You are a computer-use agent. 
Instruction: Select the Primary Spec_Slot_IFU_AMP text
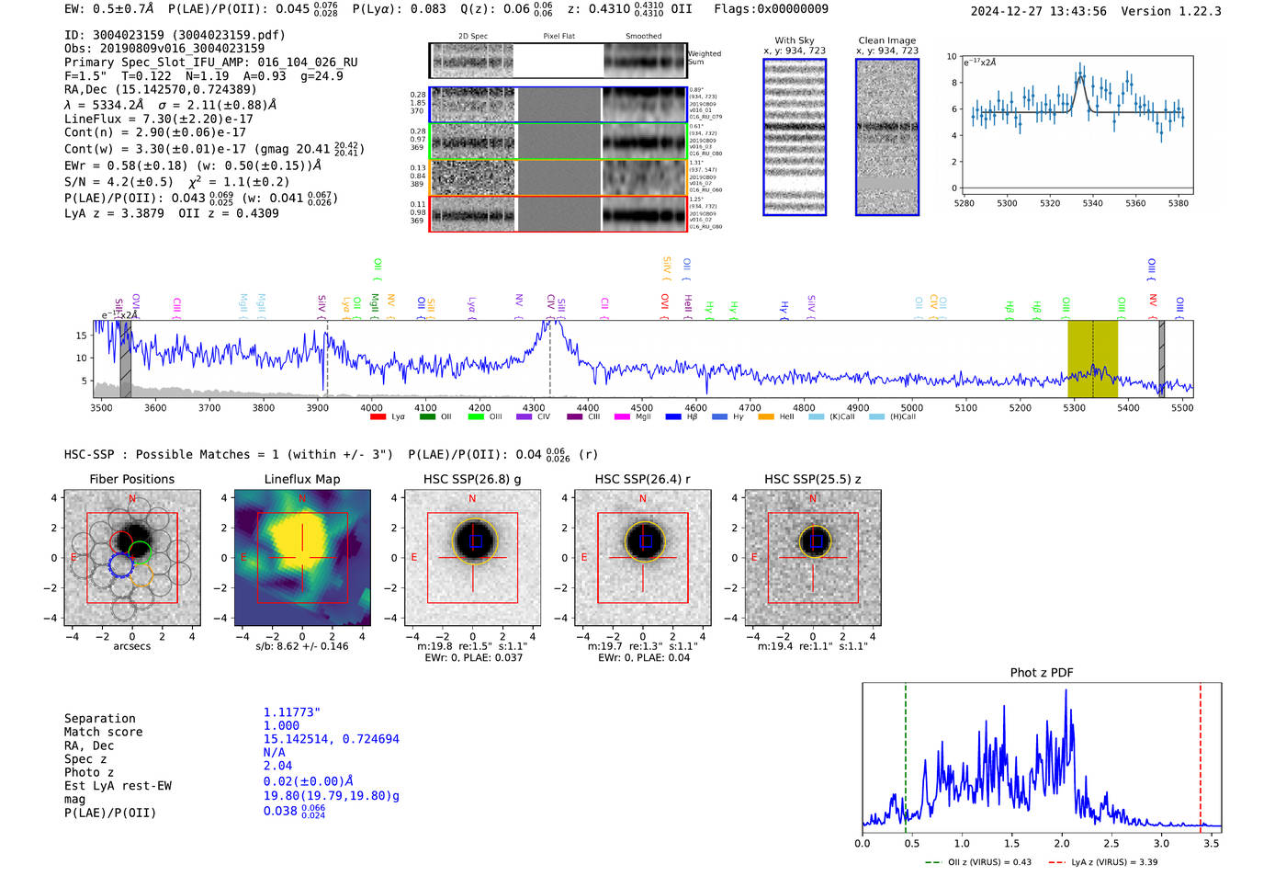211,63
